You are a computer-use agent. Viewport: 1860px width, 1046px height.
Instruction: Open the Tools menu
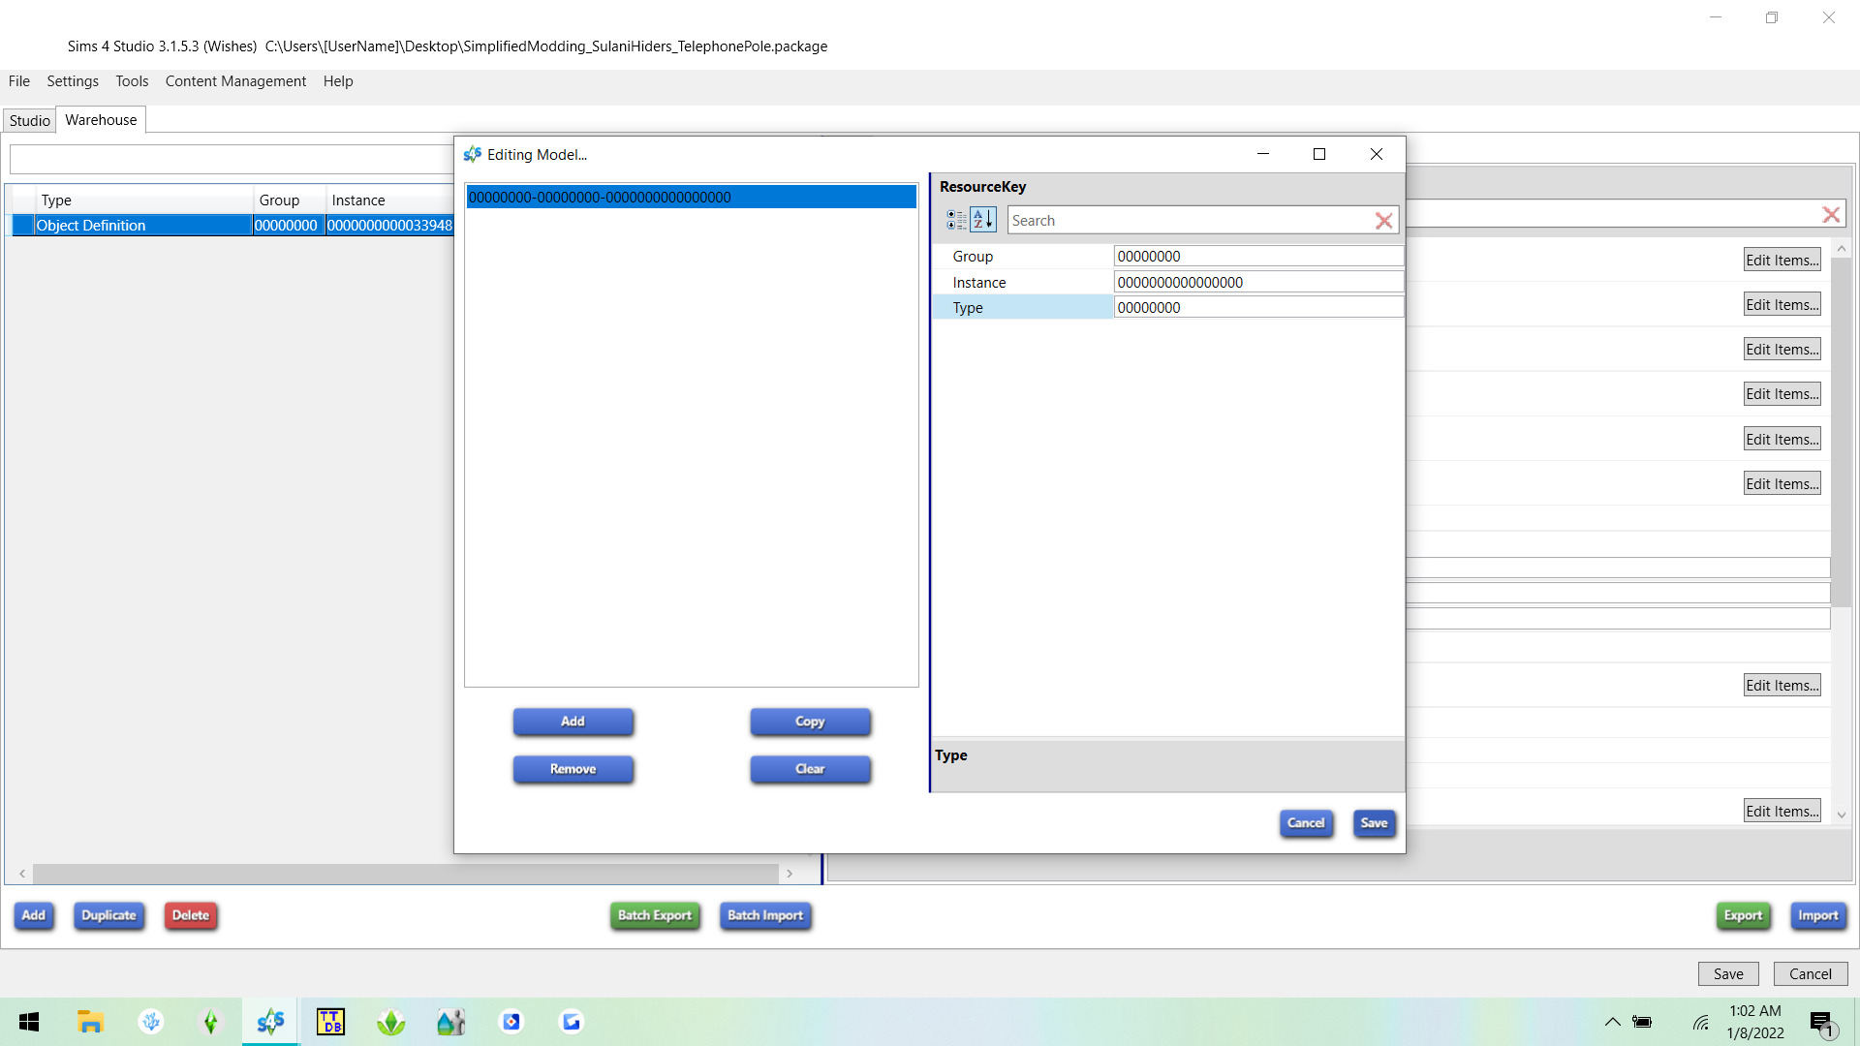[x=132, y=81]
